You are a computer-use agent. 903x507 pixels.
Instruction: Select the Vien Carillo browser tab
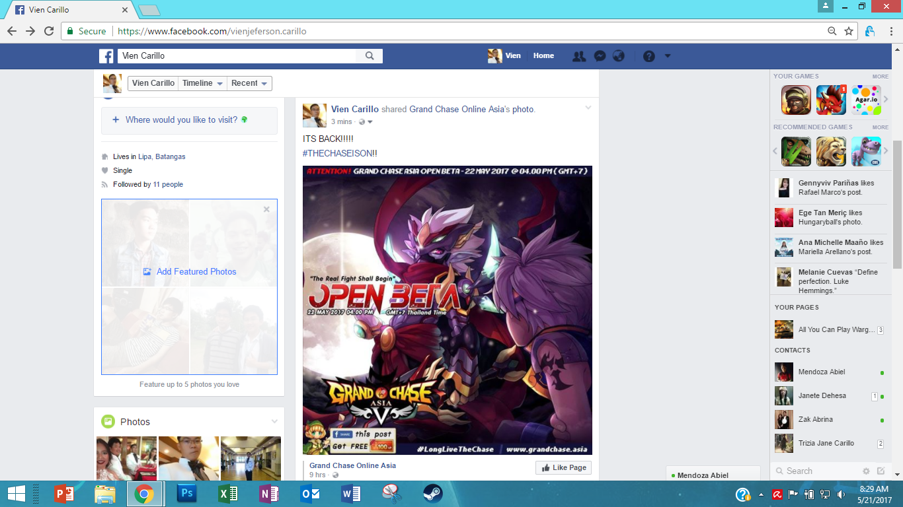pyautogui.click(x=69, y=10)
